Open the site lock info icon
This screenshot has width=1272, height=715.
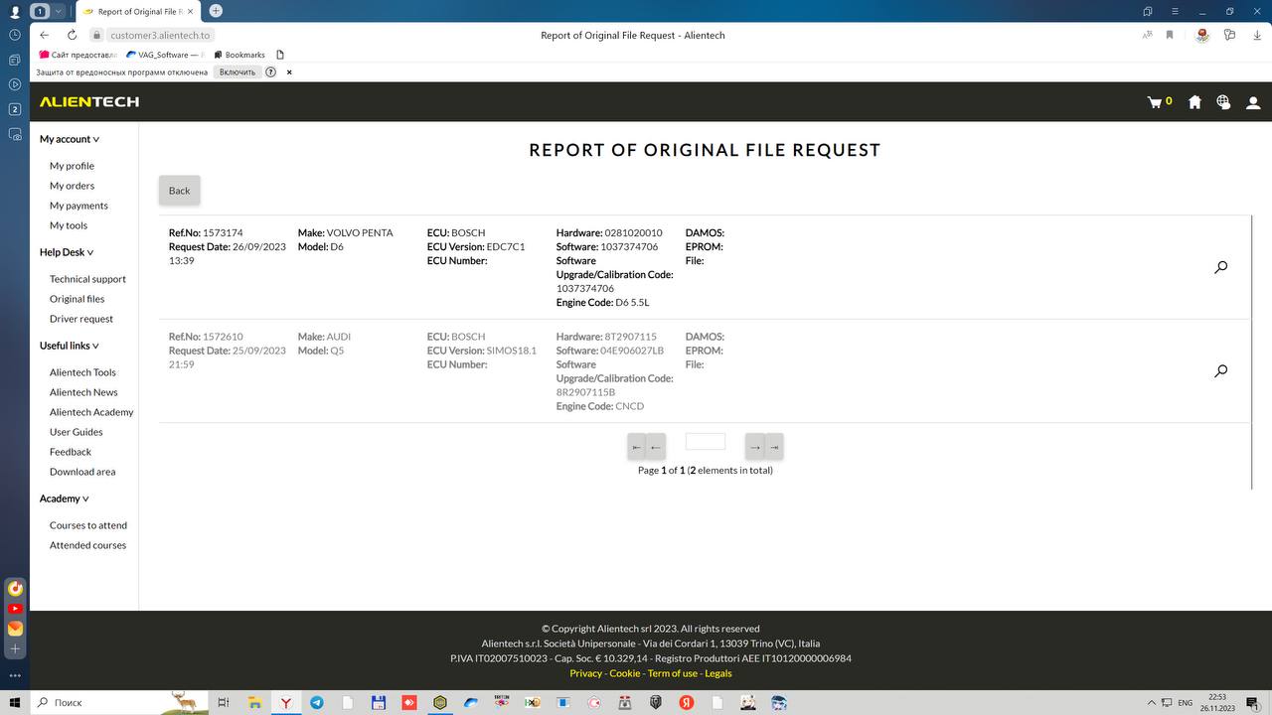point(97,35)
